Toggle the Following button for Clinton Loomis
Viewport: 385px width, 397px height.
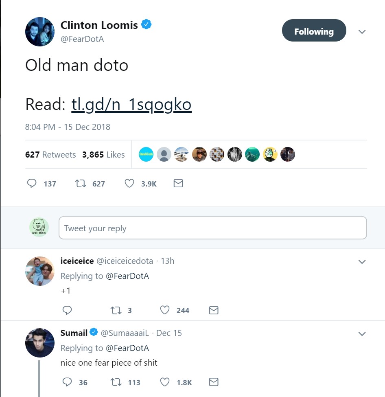click(x=314, y=32)
